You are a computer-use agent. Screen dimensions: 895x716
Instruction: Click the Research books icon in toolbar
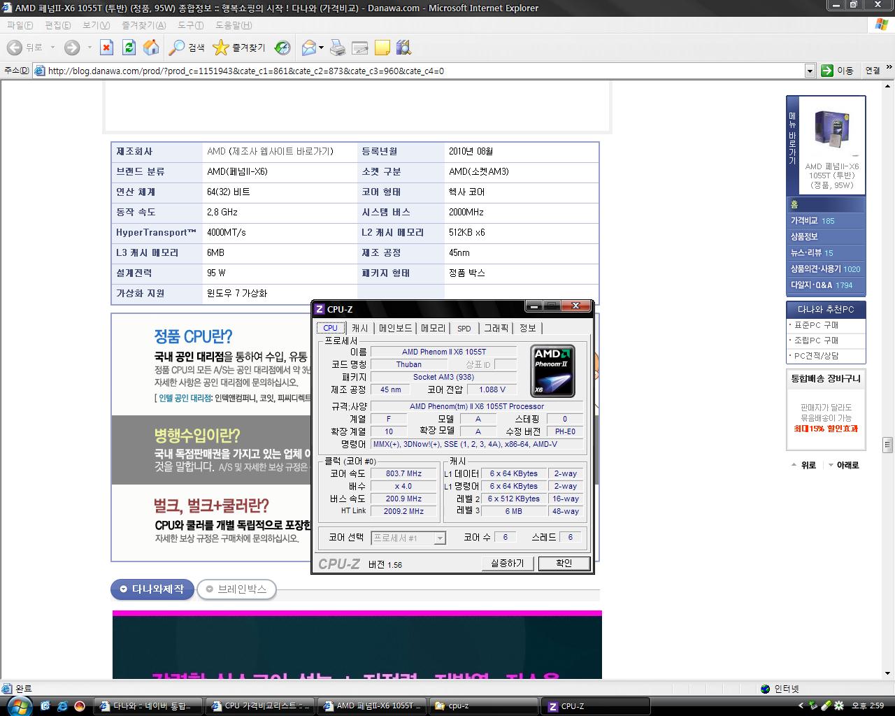403,48
